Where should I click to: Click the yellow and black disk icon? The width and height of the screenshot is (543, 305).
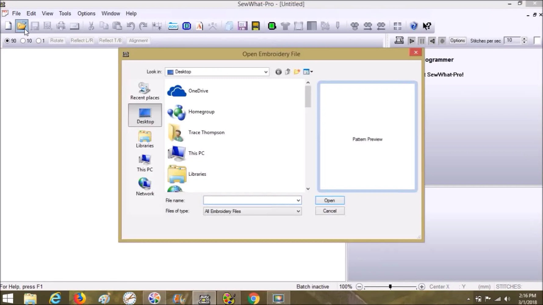click(x=256, y=26)
